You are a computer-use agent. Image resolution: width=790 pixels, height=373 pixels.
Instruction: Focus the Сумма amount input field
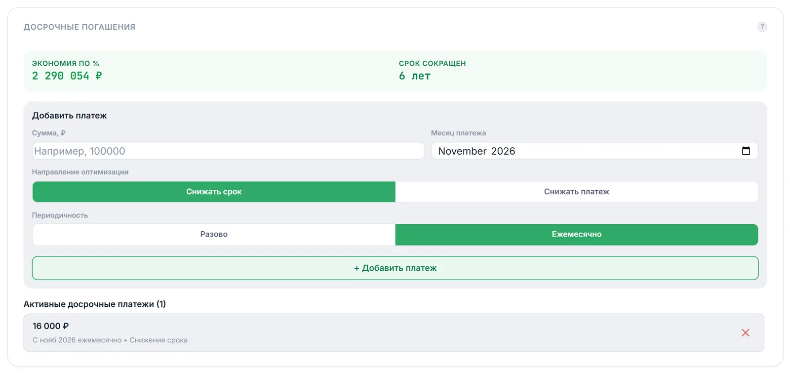click(x=228, y=151)
